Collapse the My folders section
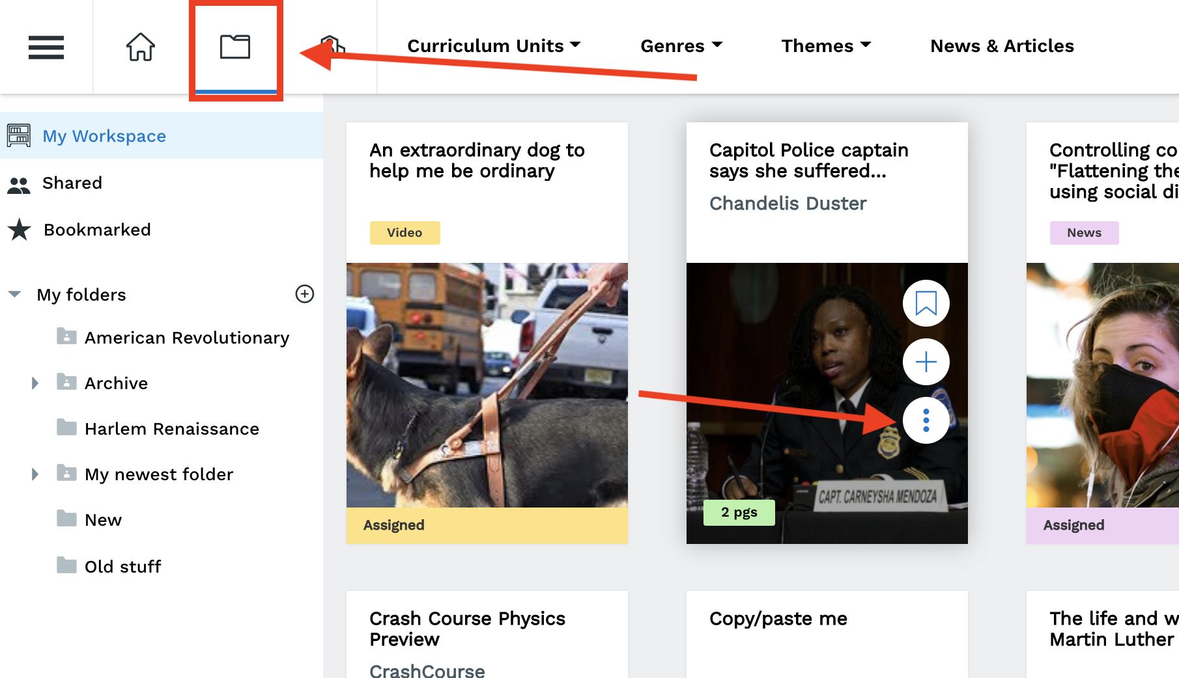The image size is (1179, 678). pyautogui.click(x=15, y=294)
